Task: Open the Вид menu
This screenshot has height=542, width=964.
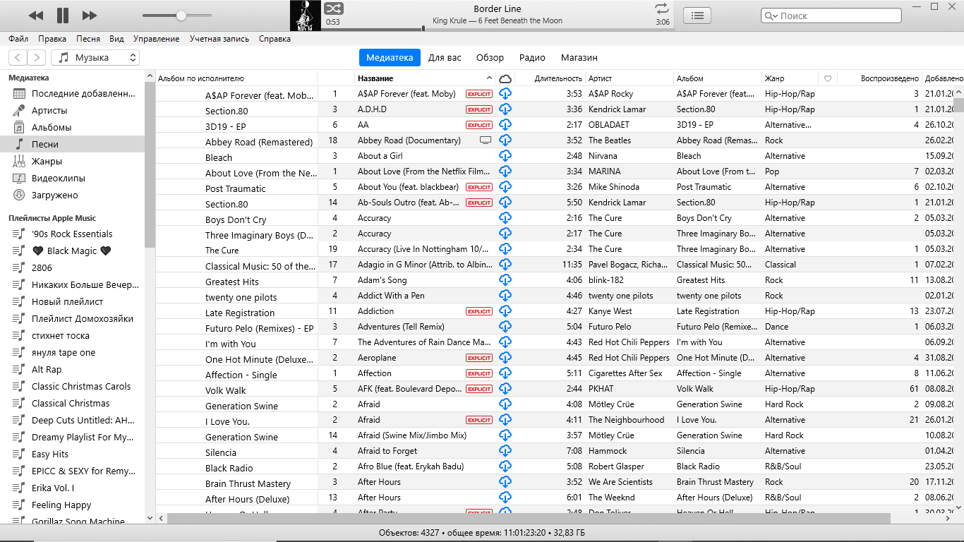Action: (x=116, y=39)
